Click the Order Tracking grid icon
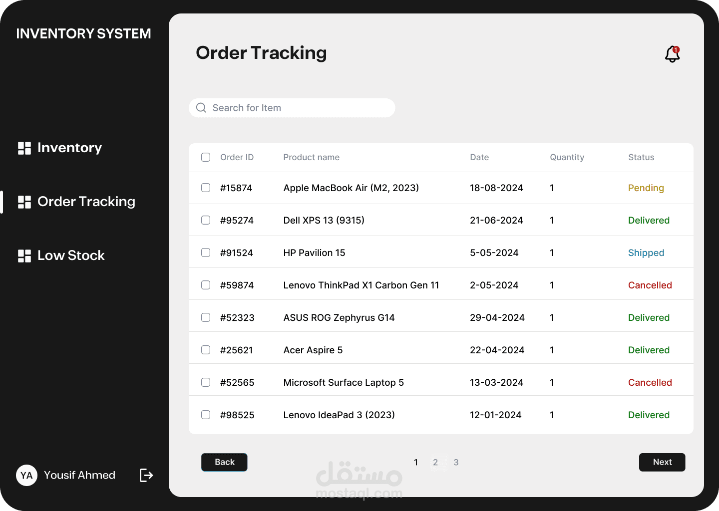Viewport: 719px width, 511px height. click(24, 202)
